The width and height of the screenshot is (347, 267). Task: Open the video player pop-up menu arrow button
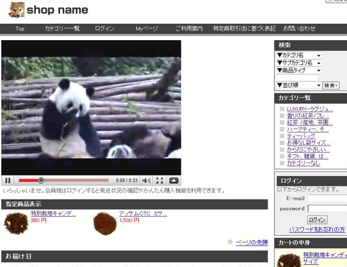173,180
